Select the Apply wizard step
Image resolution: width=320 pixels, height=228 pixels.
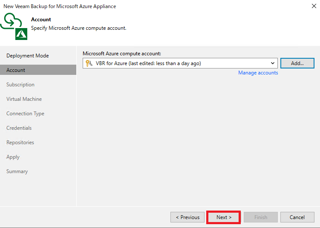pos(13,157)
